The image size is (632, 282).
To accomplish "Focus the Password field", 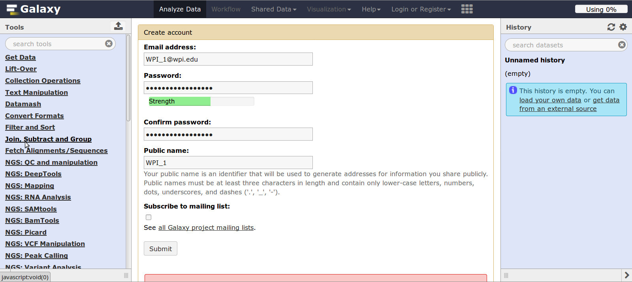I will [x=228, y=88].
